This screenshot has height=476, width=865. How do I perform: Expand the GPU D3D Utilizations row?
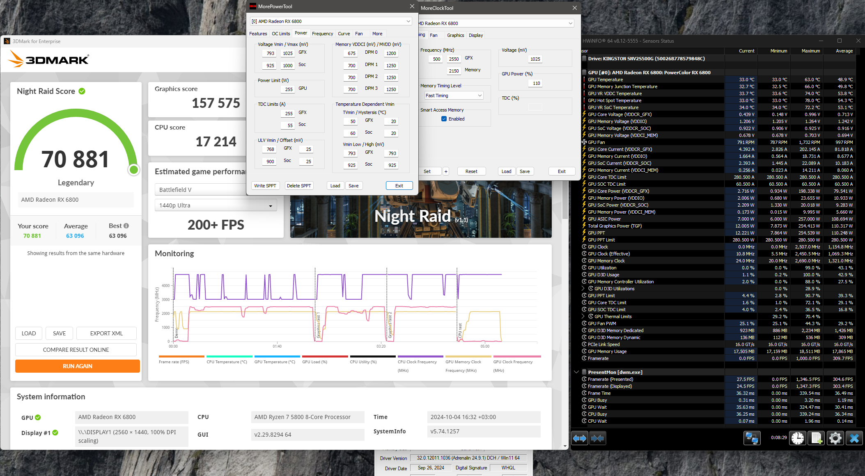583,289
